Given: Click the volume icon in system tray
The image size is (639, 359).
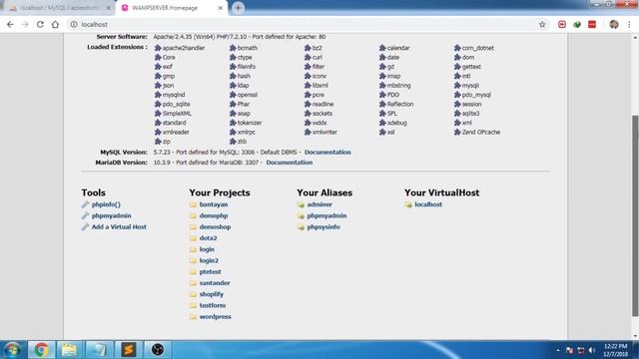Looking at the screenshot, I should pyautogui.click(x=592, y=350).
